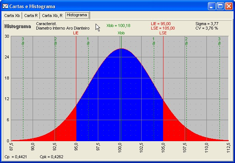This screenshot has height=163, width=235.
Task: Select the Carta Xb, R tab
Action: tap(52, 16)
